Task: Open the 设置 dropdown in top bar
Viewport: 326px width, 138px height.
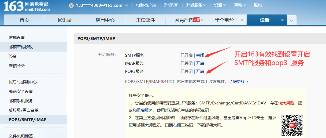Action: point(220,5)
